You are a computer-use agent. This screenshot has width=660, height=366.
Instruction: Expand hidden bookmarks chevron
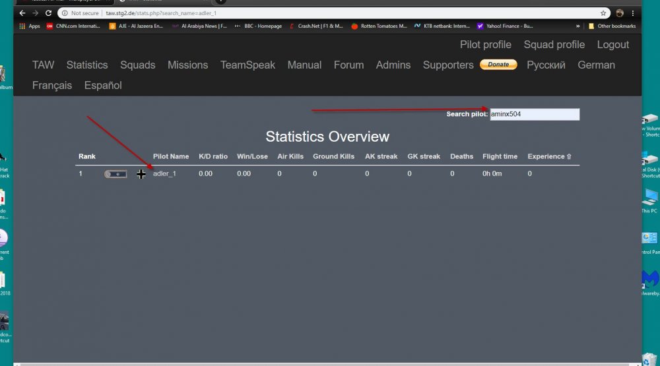coord(578,26)
